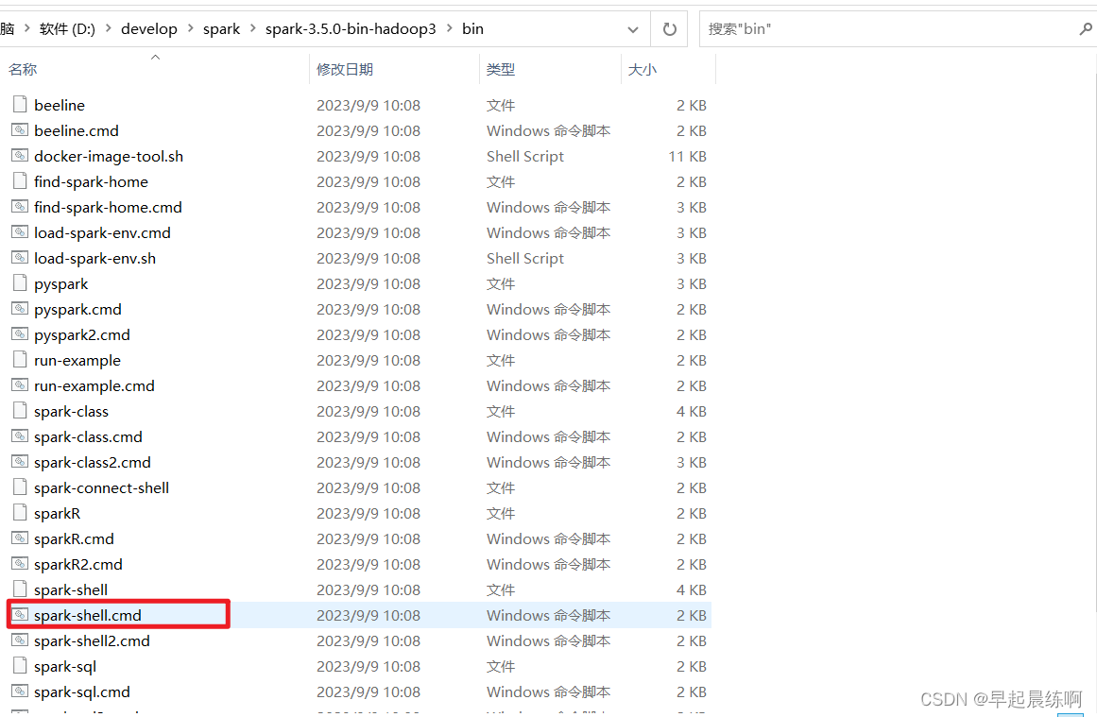The height and width of the screenshot is (717, 1097).
Task: Open the address bar history dropdown
Action: 632,29
